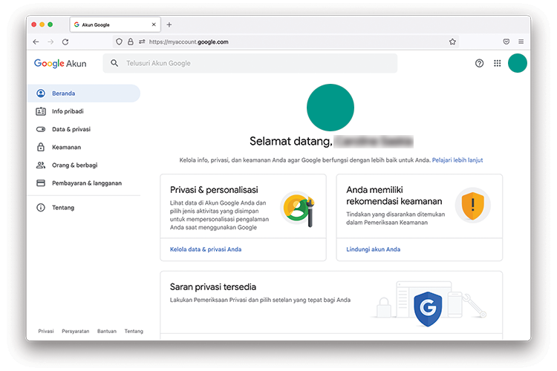
Task: Open Info pribadi in the sidebar
Action: [84, 111]
